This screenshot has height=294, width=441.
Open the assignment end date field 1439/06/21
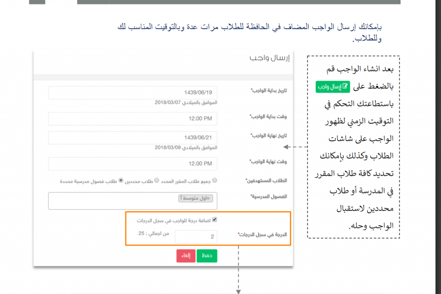[133, 137]
